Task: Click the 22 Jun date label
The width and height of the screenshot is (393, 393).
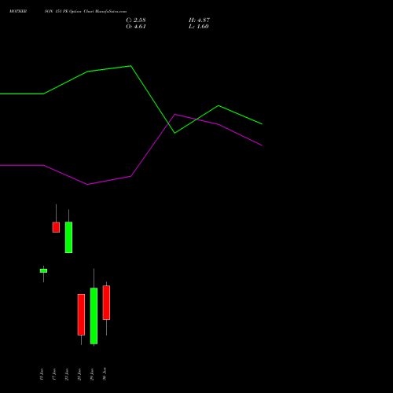Action: (x=67, y=374)
